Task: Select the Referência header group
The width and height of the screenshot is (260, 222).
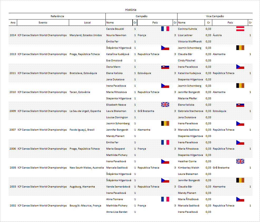Action: point(57,16)
